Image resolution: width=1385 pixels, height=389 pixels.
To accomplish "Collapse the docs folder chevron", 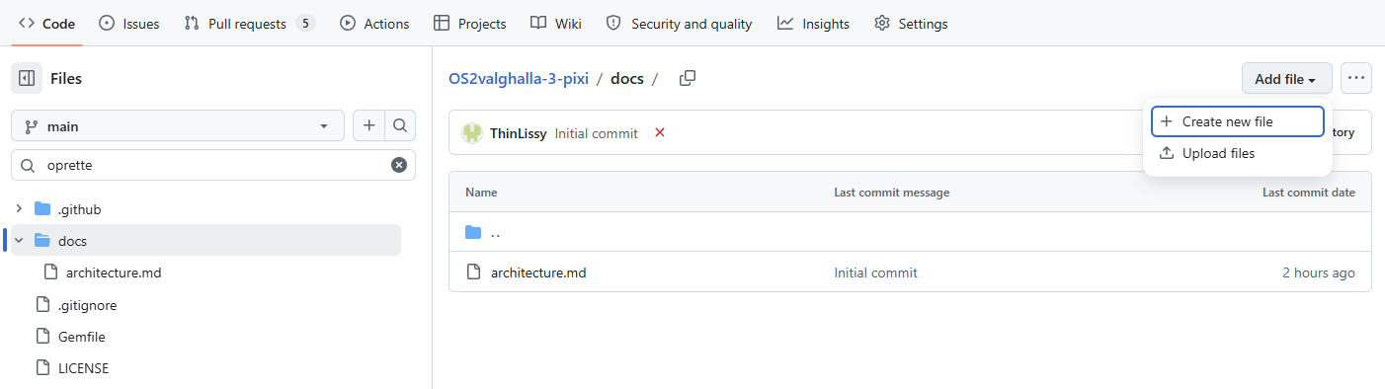I will [x=19, y=240].
